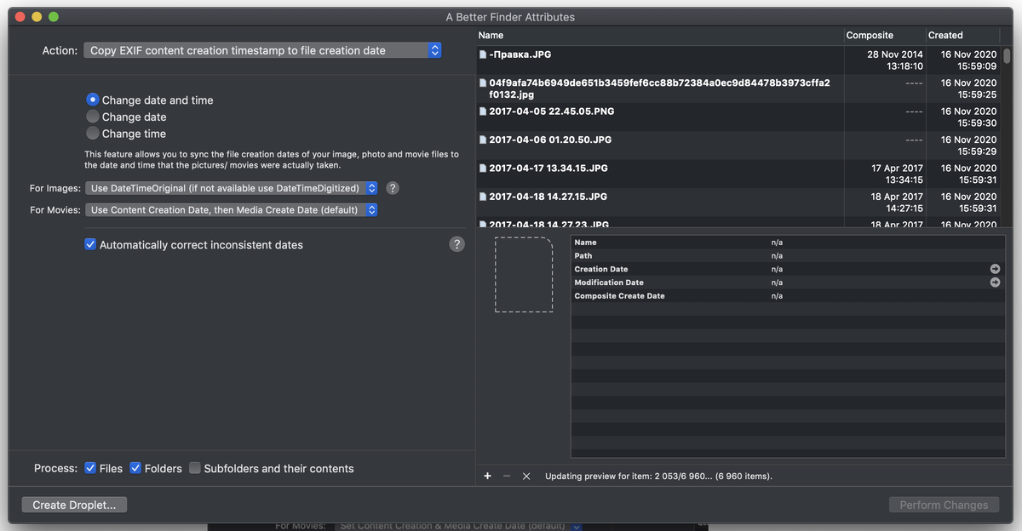The width and height of the screenshot is (1022, 531).
Task: Click Created time 15:59:09
Action: pyautogui.click(x=976, y=66)
